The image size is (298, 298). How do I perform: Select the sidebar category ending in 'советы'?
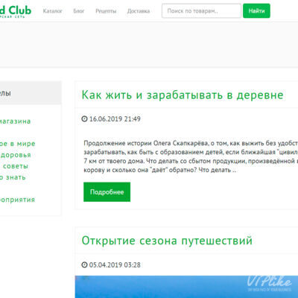click(x=14, y=166)
